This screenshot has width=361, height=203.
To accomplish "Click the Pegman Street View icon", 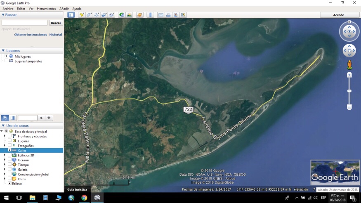I will click(x=349, y=65).
